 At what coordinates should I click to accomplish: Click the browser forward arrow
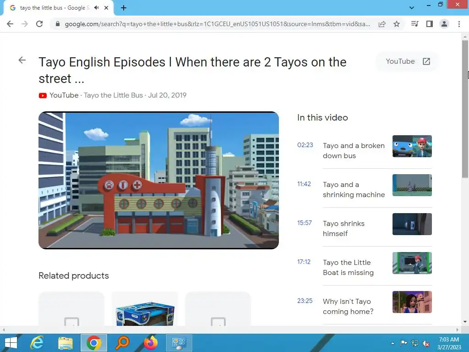(x=25, y=24)
